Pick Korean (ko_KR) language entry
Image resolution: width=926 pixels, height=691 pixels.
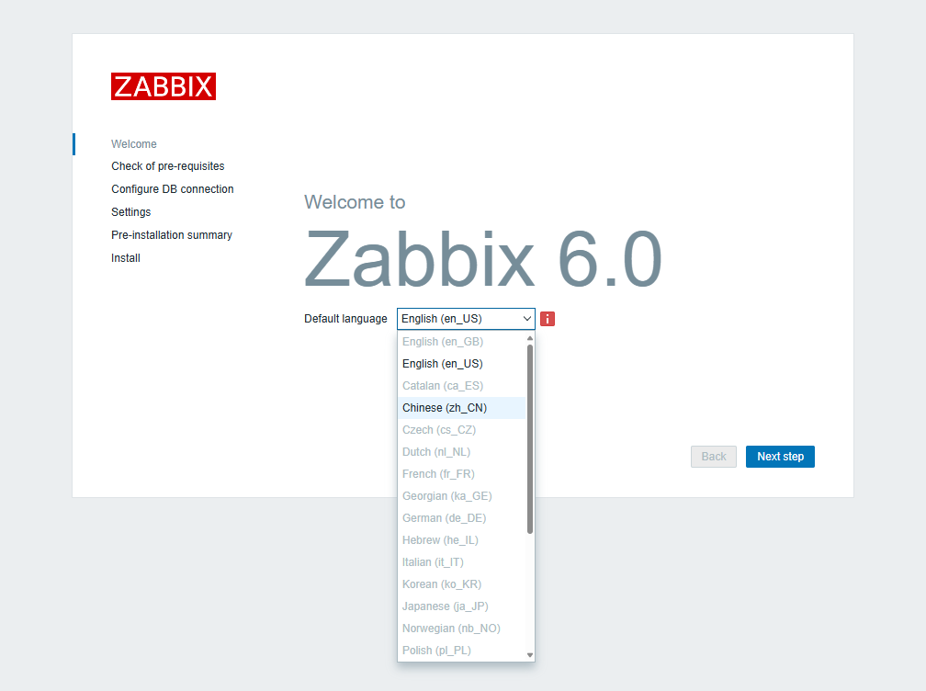click(x=441, y=583)
